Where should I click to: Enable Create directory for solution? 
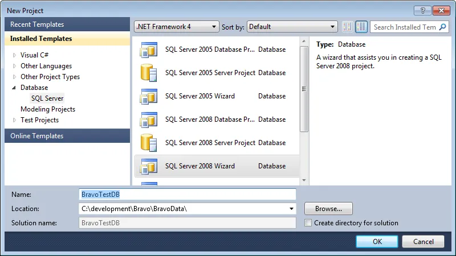click(308, 223)
